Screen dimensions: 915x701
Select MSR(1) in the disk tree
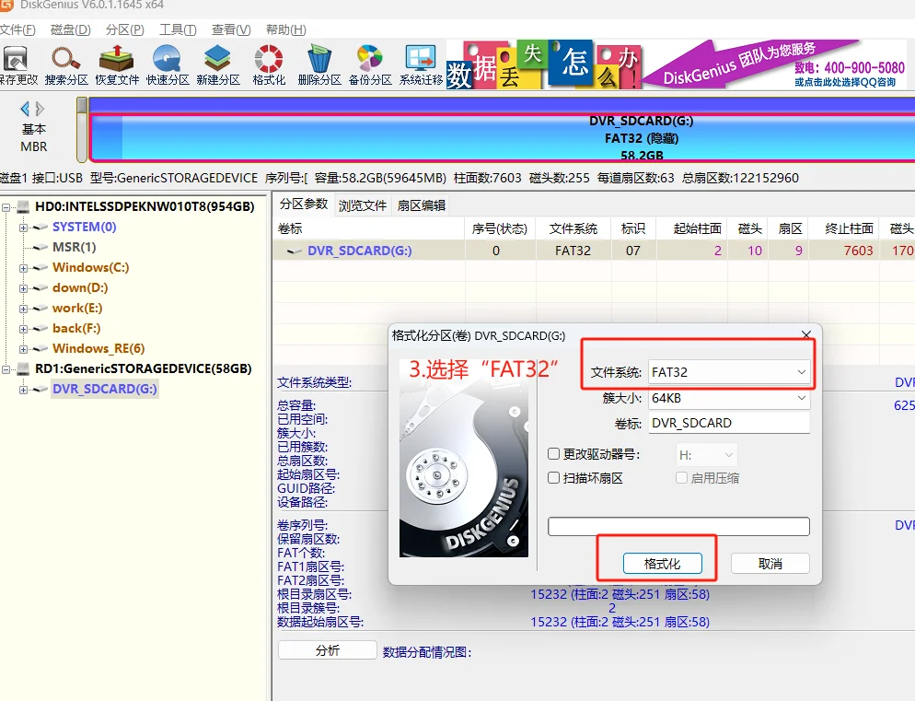click(x=75, y=247)
